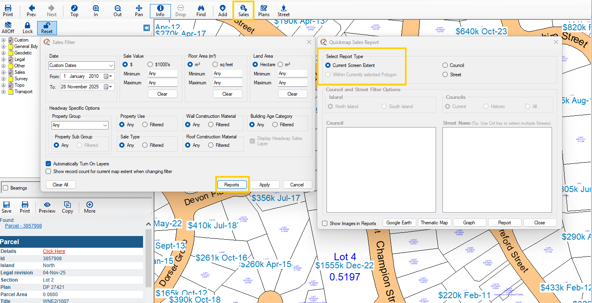Click the Drop toolbar icon
The height and width of the screenshot is (303, 592).
[180, 10]
